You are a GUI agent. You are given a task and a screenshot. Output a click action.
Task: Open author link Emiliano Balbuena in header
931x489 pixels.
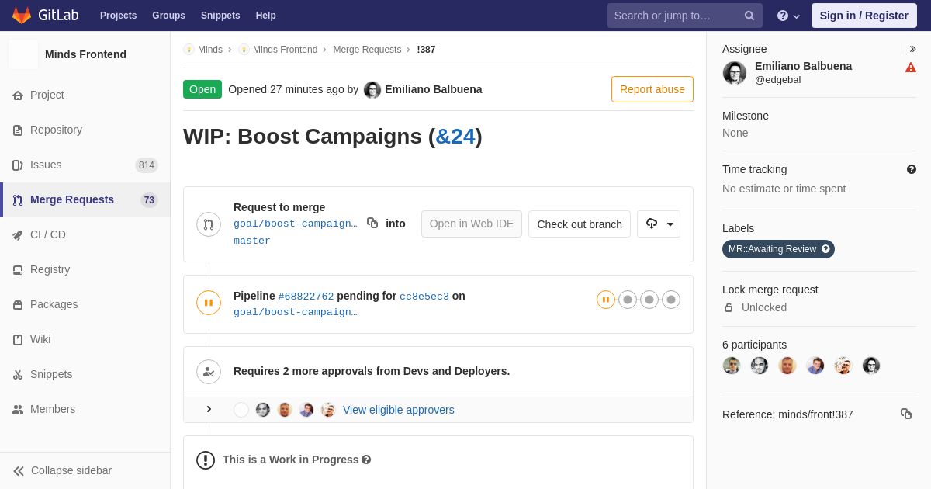433,89
